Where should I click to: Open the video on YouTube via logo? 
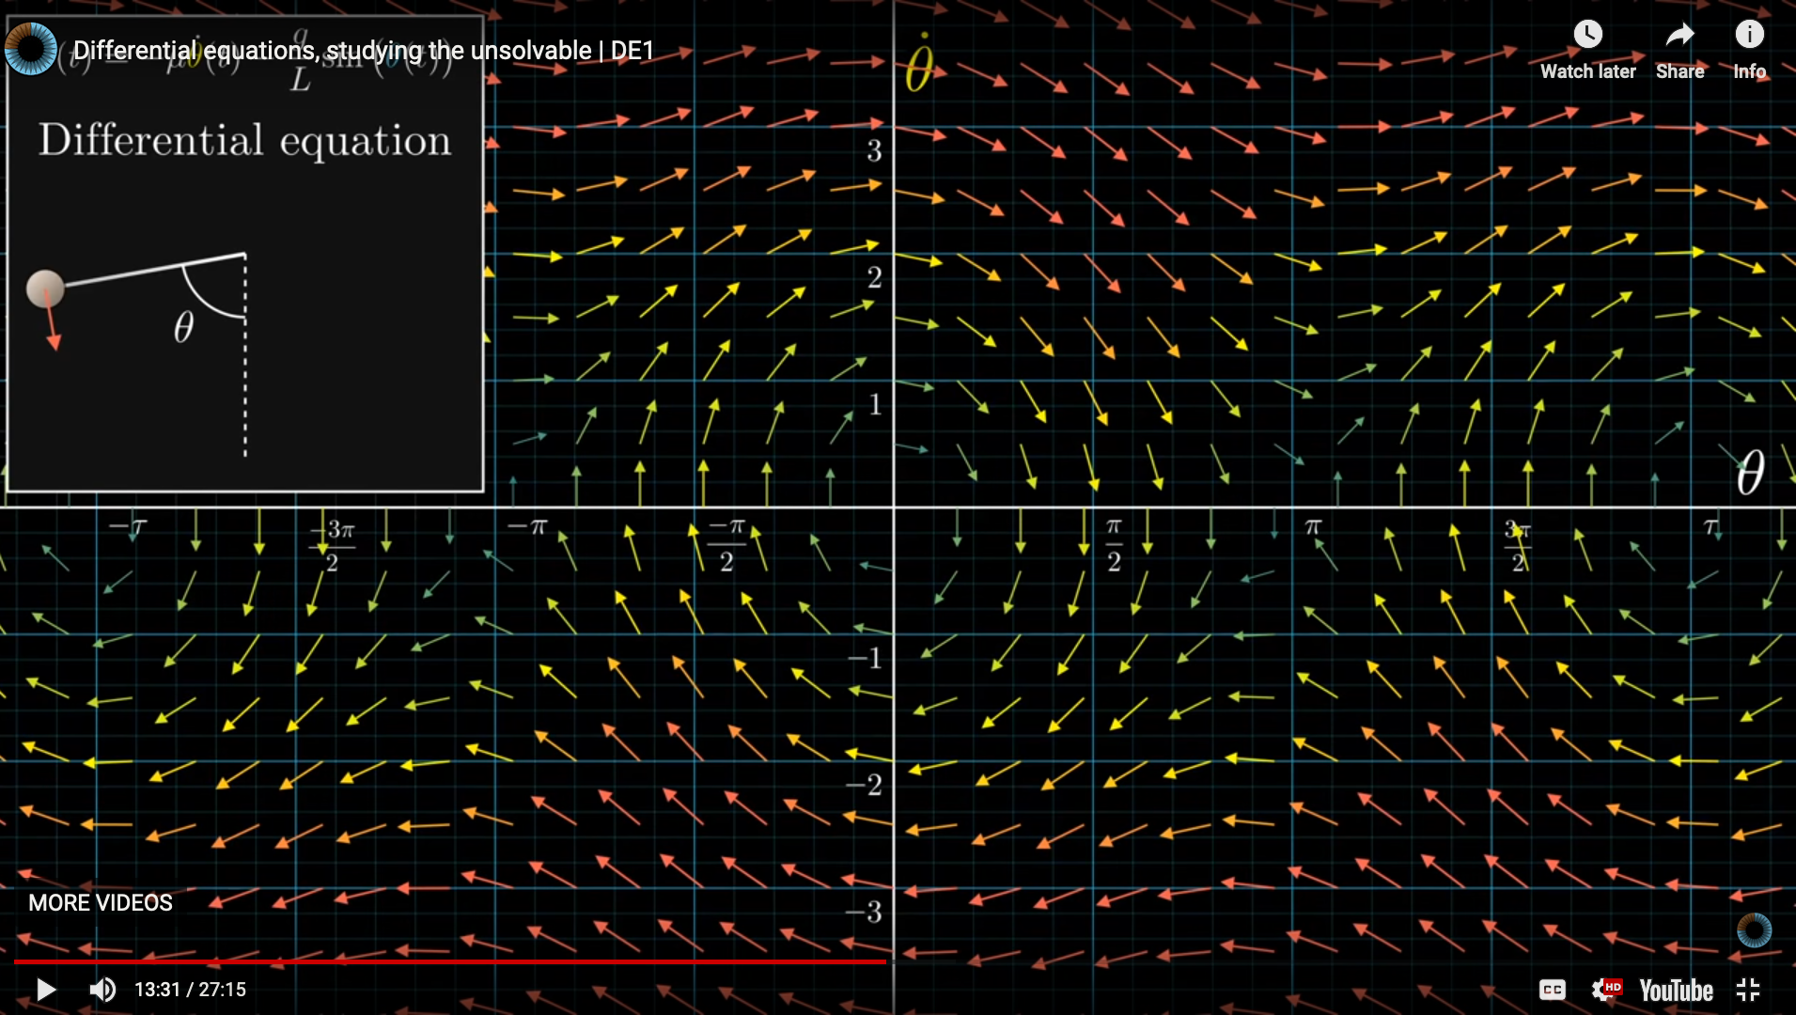click(x=1676, y=991)
